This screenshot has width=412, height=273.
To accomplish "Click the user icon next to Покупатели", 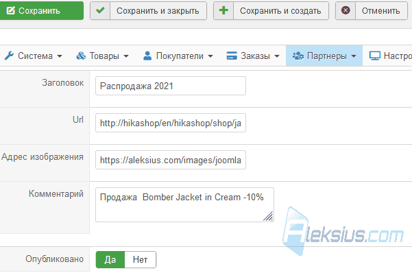I will tap(147, 56).
